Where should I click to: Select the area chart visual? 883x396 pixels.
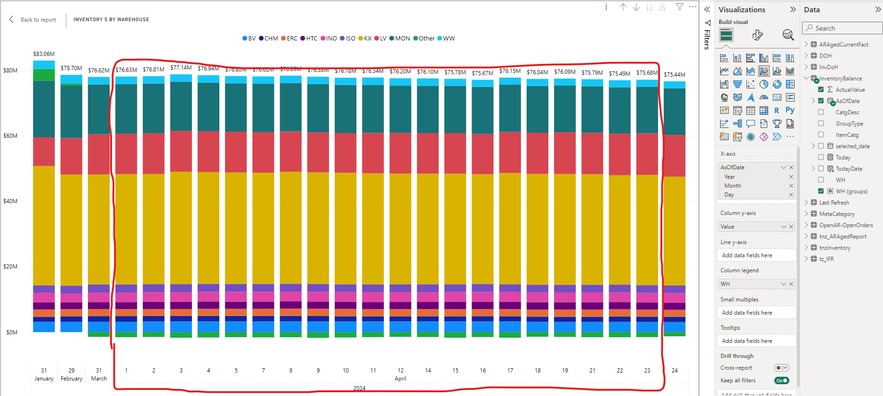pos(738,71)
